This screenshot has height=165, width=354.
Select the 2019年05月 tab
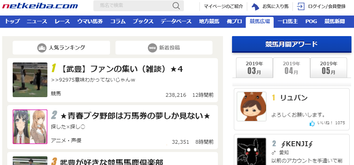click(328, 68)
